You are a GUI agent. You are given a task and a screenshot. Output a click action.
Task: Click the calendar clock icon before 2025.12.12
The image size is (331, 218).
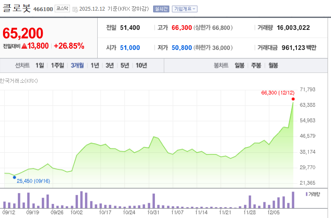coord(75,9)
